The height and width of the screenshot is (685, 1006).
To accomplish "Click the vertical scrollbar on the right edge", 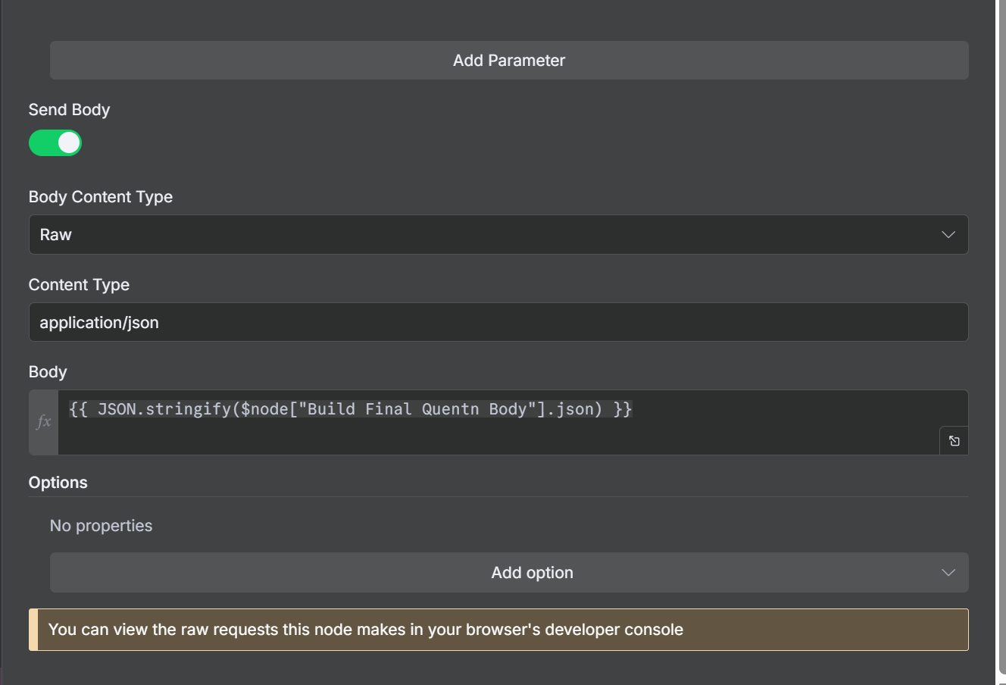I will [1001, 341].
